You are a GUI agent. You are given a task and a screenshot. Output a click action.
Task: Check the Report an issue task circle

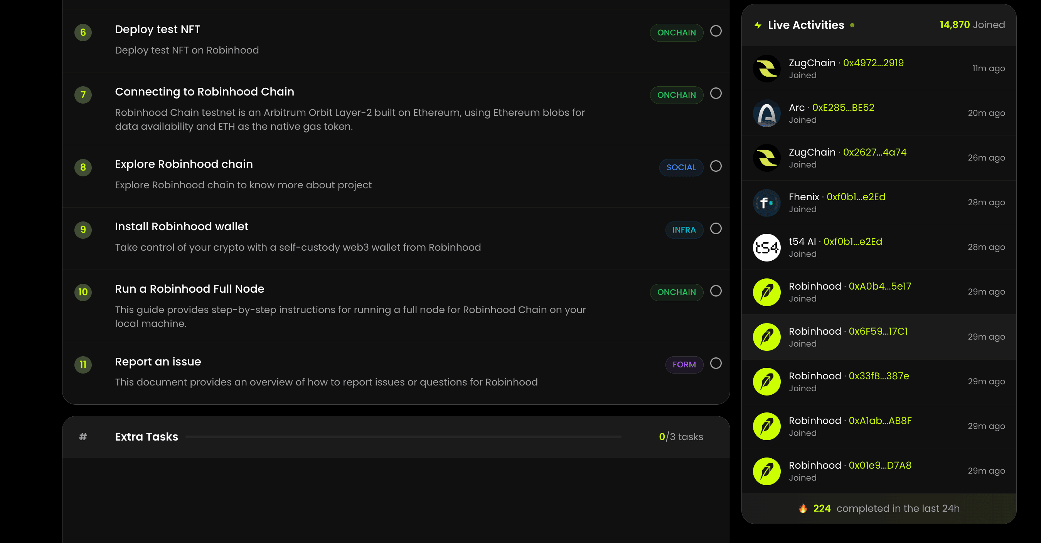click(716, 363)
